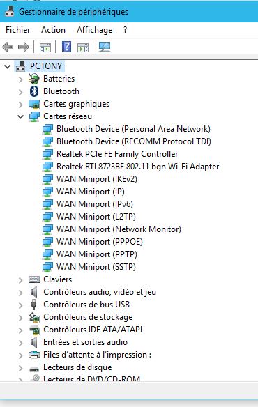The width and height of the screenshot is (258, 407).
Task: Open the Affichage menu
Action: 95,30
